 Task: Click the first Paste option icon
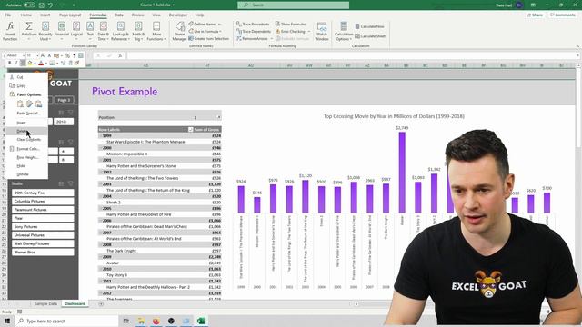pyautogui.click(x=20, y=104)
